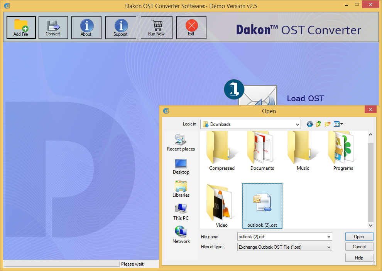Select the Music folder
Image resolution: width=382 pixels, height=271 pixels.
click(303, 151)
